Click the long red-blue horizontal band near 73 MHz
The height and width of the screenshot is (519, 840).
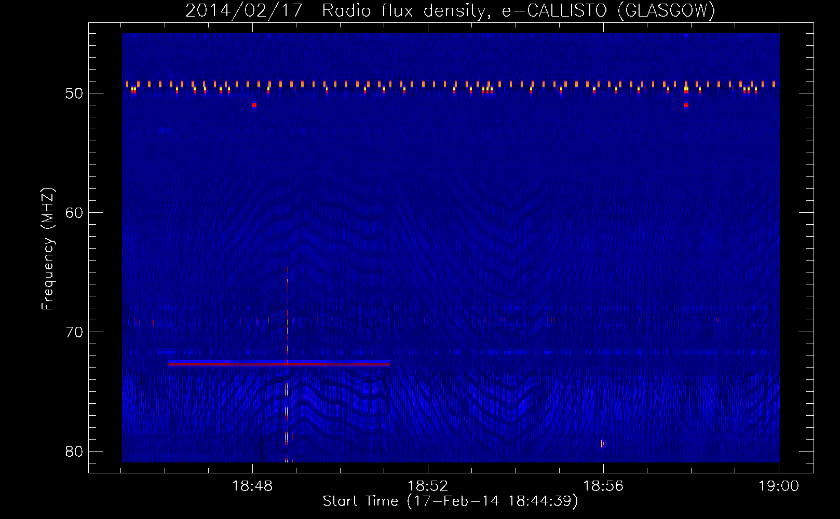tap(279, 363)
